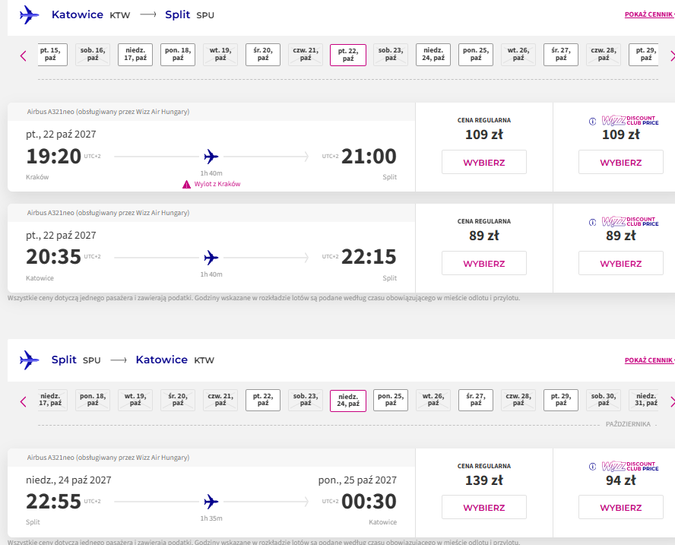Click info icon next to 94 zł Wizz Discount Club
Screen dimensions: 675x545
(592, 467)
